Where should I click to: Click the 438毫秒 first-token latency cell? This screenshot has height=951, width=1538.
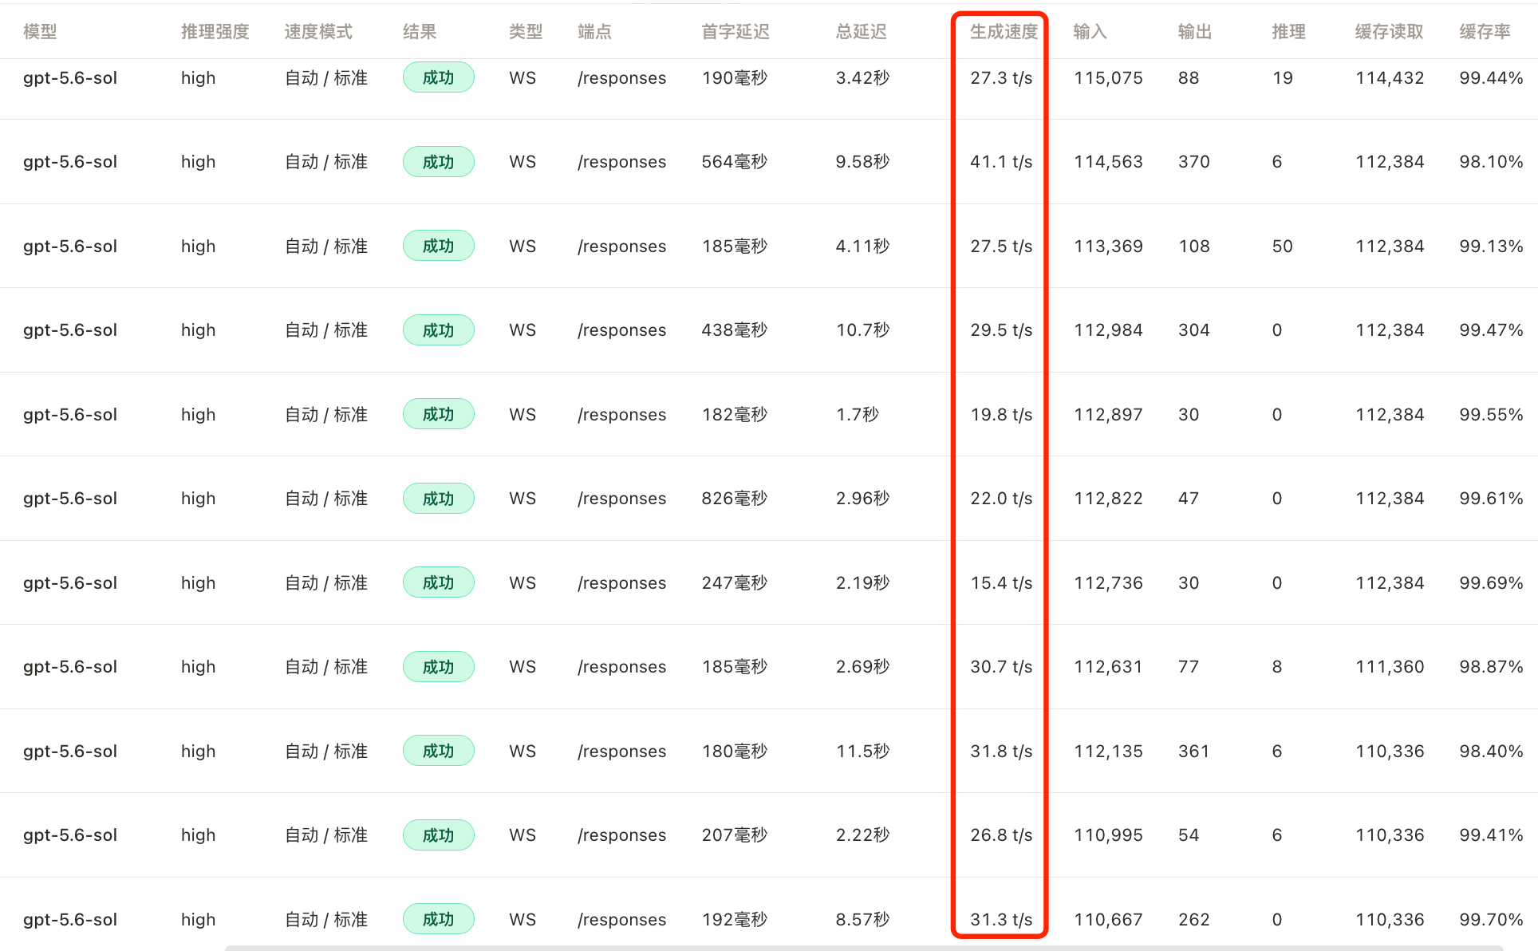pyautogui.click(x=735, y=330)
